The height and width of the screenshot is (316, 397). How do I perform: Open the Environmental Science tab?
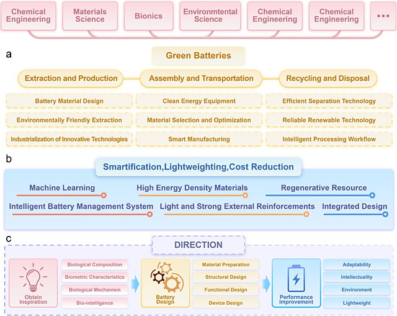[208, 15]
